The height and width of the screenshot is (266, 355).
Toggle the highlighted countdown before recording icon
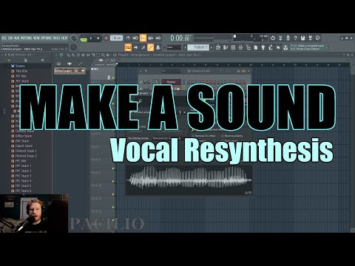[x=143, y=38]
